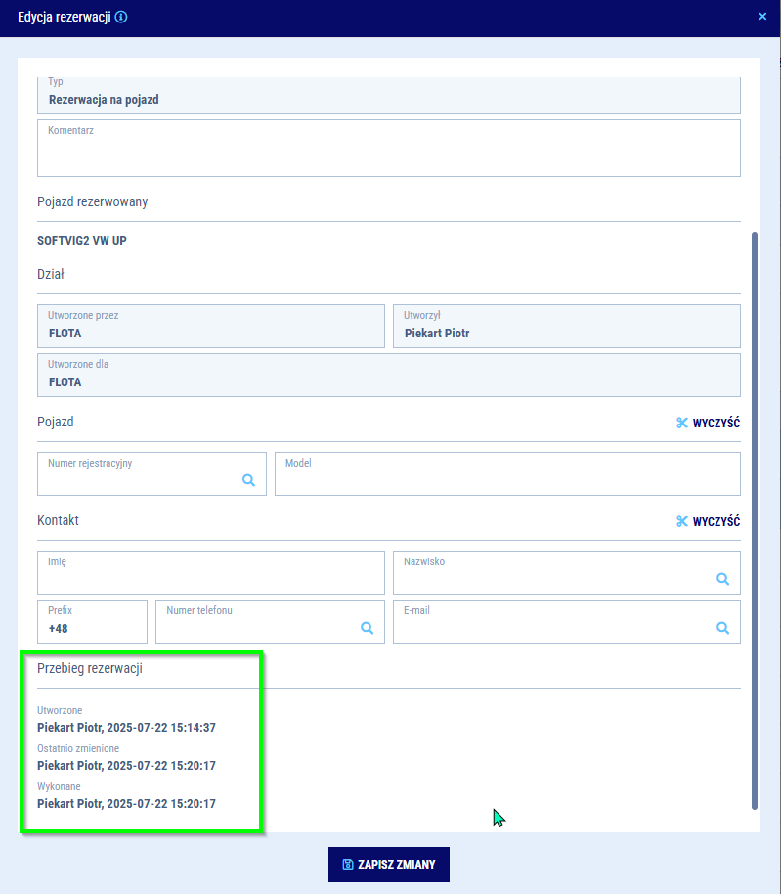Viewport: 781px width, 894px height.
Task: Click the info icon beside Edycja rezerwacji
Action: click(121, 17)
